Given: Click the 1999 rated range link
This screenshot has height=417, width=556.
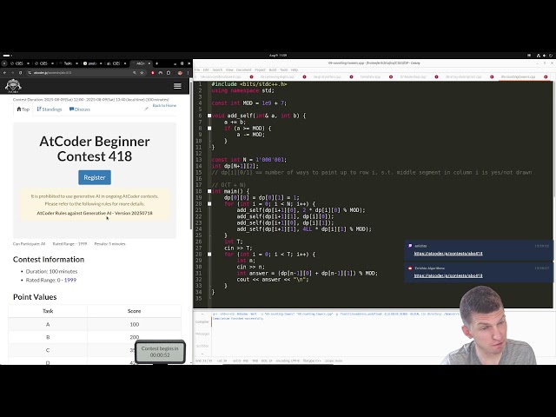Looking at the screenshot, I should pyautogui.click(x=70, y=280).
